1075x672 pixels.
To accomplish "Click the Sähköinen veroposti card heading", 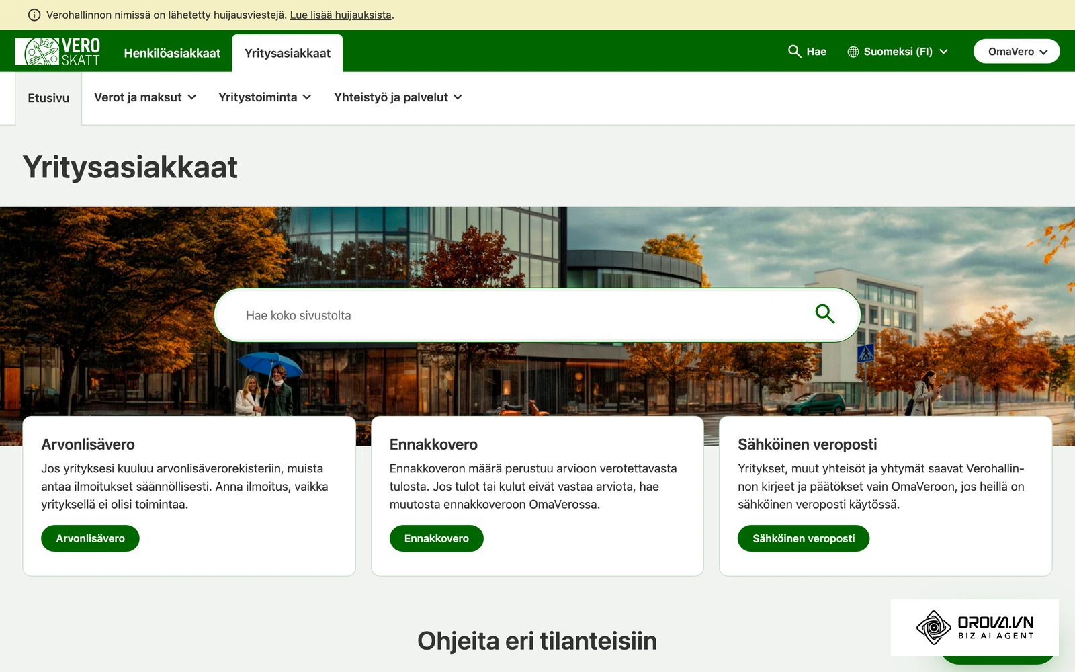I will [807, 444].
